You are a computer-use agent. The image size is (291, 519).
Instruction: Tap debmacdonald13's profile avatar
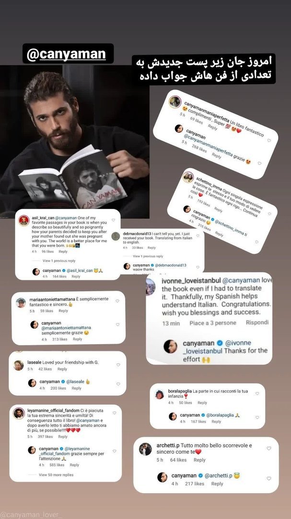pyautogui.click(x=116, y=236)
